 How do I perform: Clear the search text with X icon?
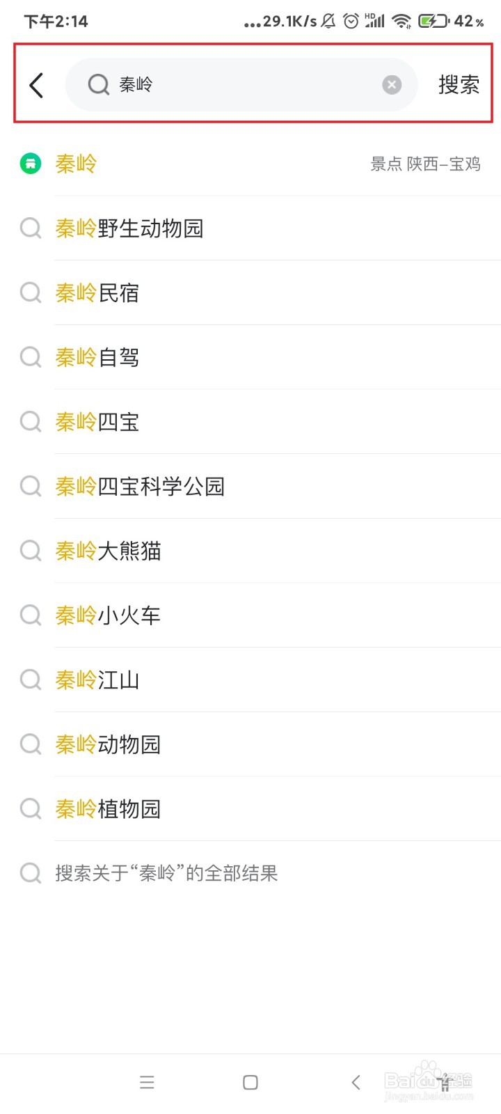[x=392, y=85]
